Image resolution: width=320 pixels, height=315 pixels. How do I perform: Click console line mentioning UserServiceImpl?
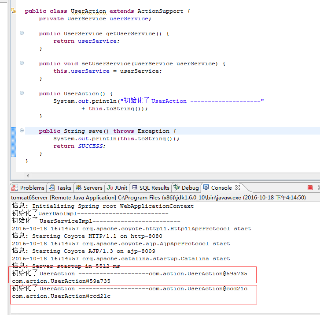(x=96, y=221)
